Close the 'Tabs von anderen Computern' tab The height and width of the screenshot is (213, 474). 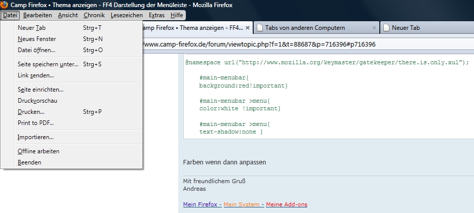pyautogui.click(x=374, y=28)
